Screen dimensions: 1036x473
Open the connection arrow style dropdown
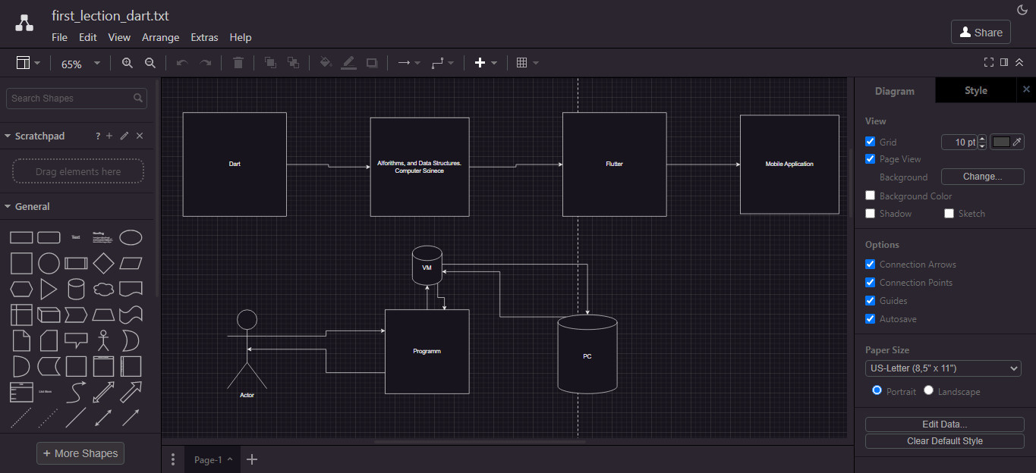click(x=409, y=63)
